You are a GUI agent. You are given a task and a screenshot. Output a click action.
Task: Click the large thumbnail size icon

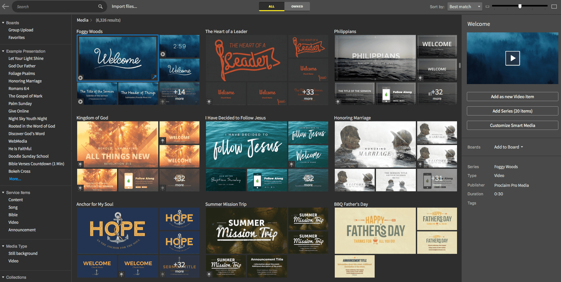coord(554,7)
